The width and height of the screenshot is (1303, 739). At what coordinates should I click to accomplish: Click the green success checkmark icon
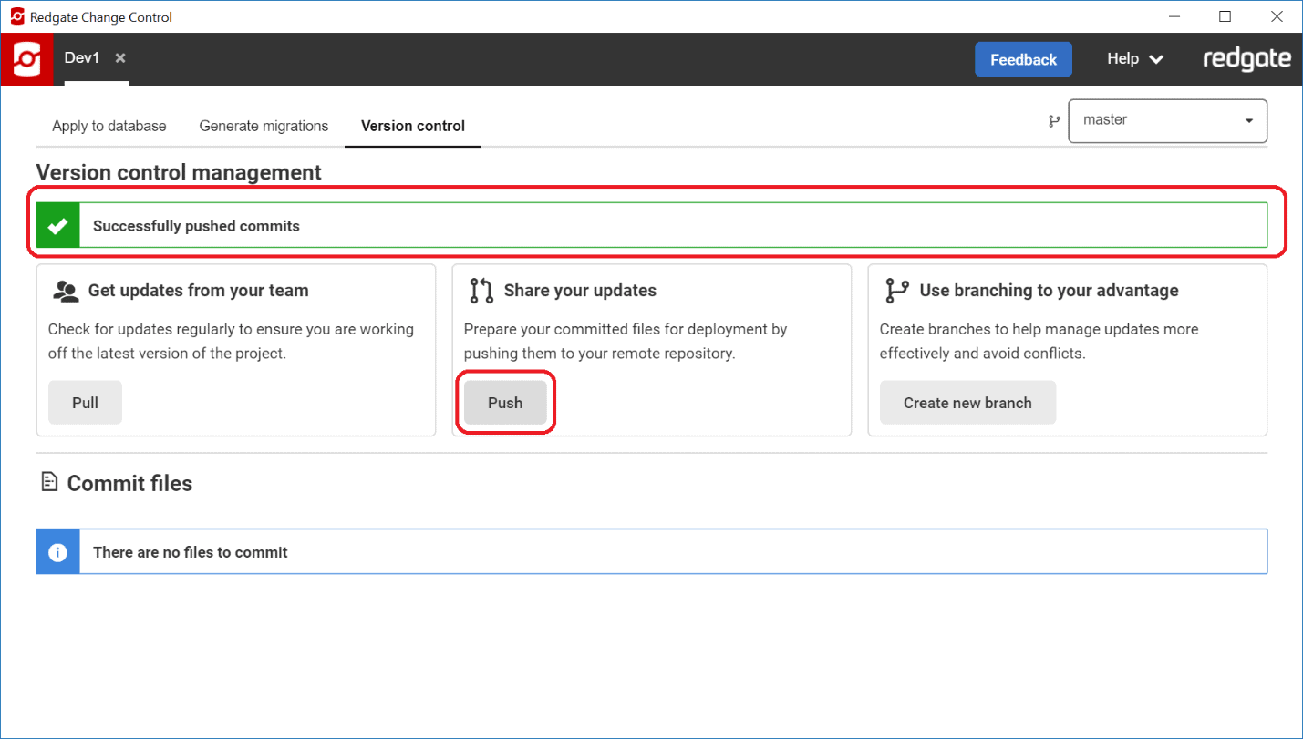(58, 226)
